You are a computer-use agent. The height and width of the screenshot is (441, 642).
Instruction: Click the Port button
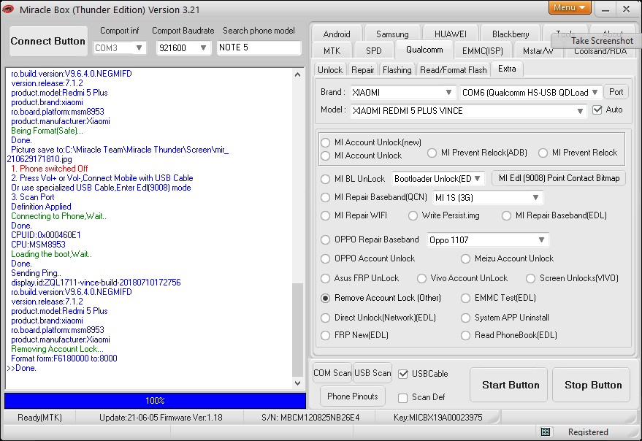(616, 92)
